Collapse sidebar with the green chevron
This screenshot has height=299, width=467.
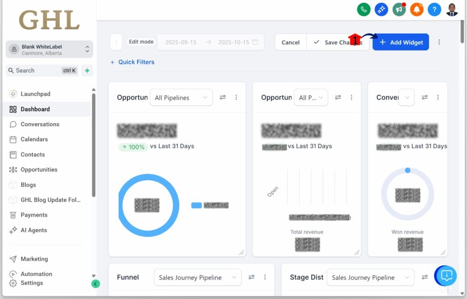point(95,284)
